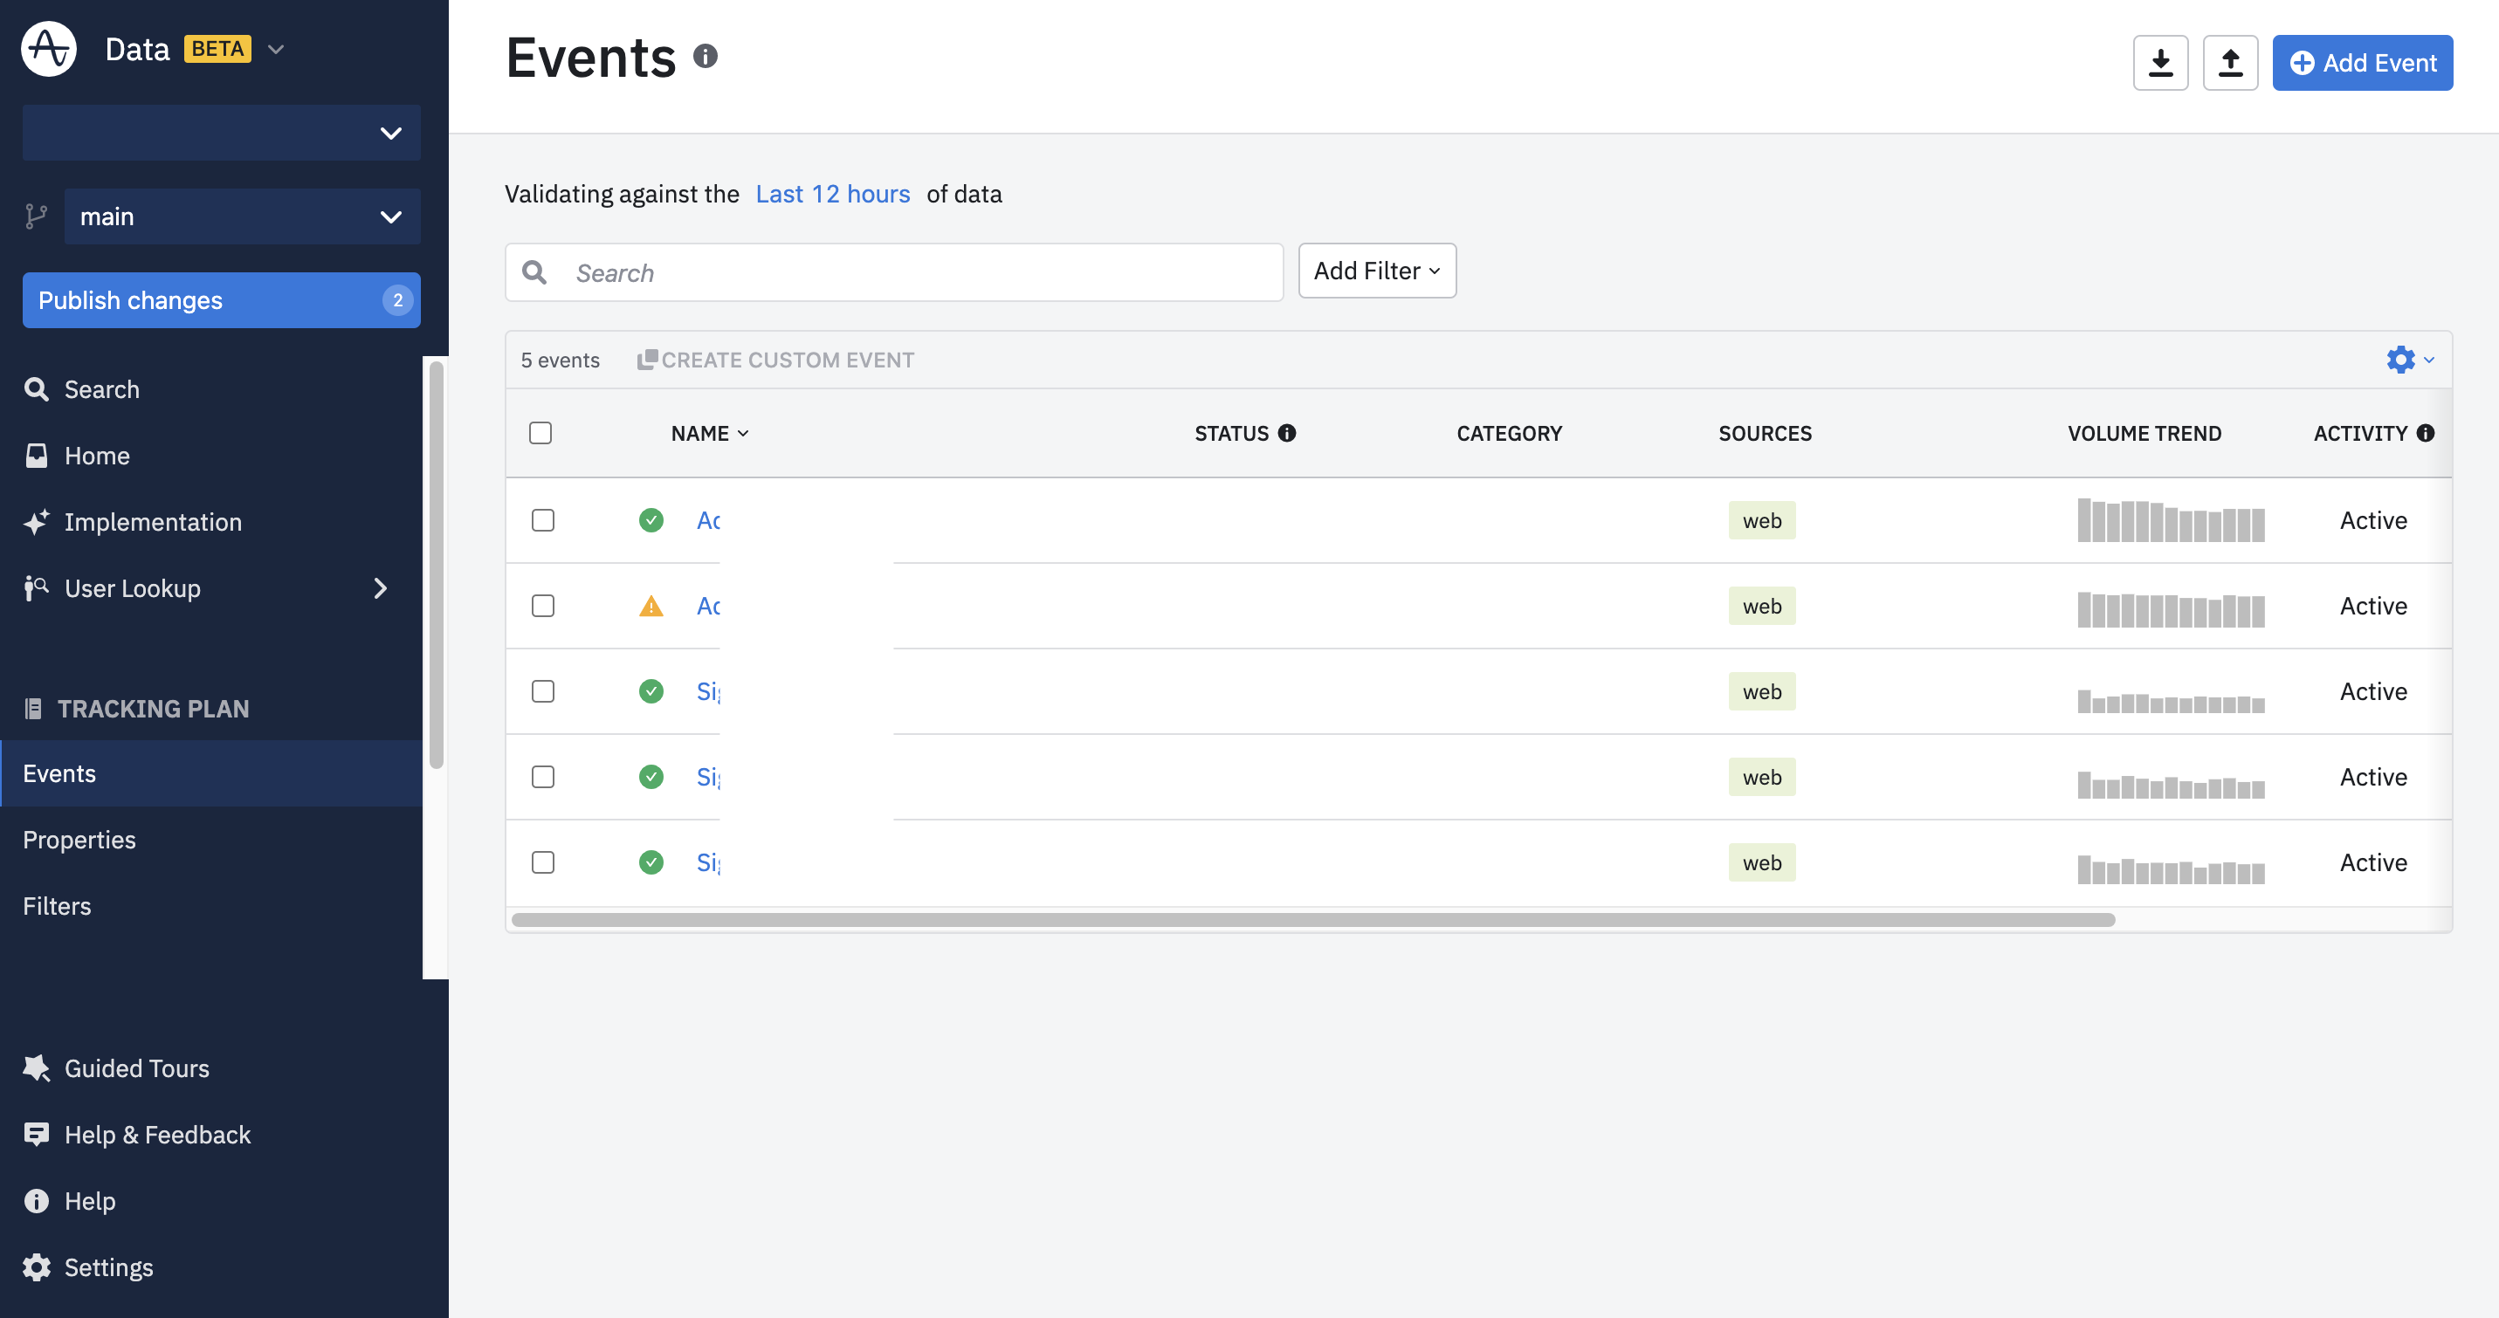The width and height of the screenshot is (2499, 1318).
Task: Click the STATUS column info icon
Action: 1286,434
